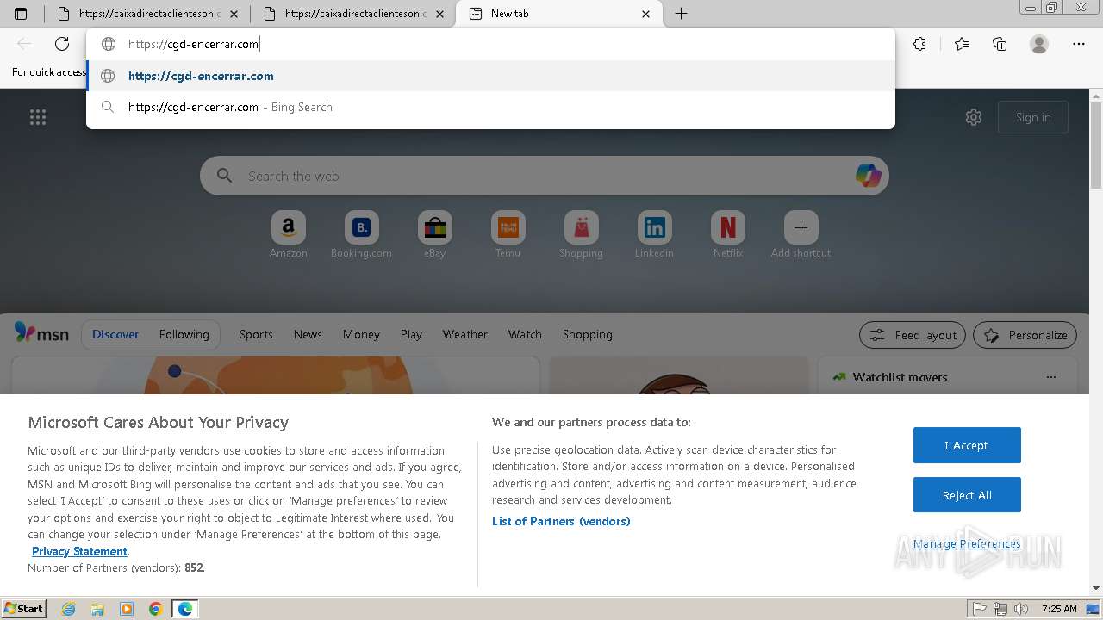Open the News category
This screenshot has height=620, width=1103.
pyautogui.click(x=308, y=334)
